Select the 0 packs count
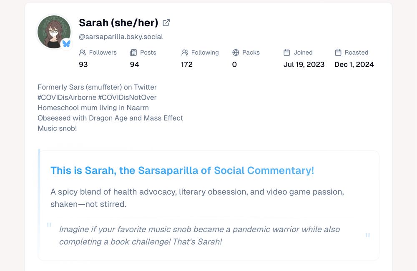 pos(234,65)
